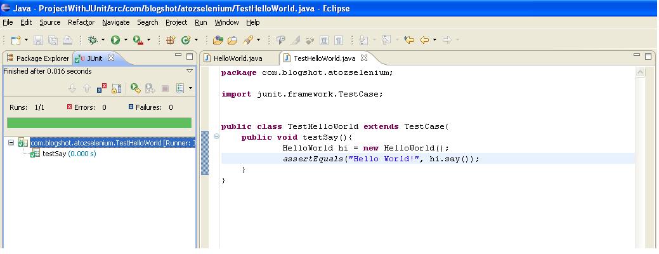
Task: Click the Back navigation arrow
Action: point(424,41)
